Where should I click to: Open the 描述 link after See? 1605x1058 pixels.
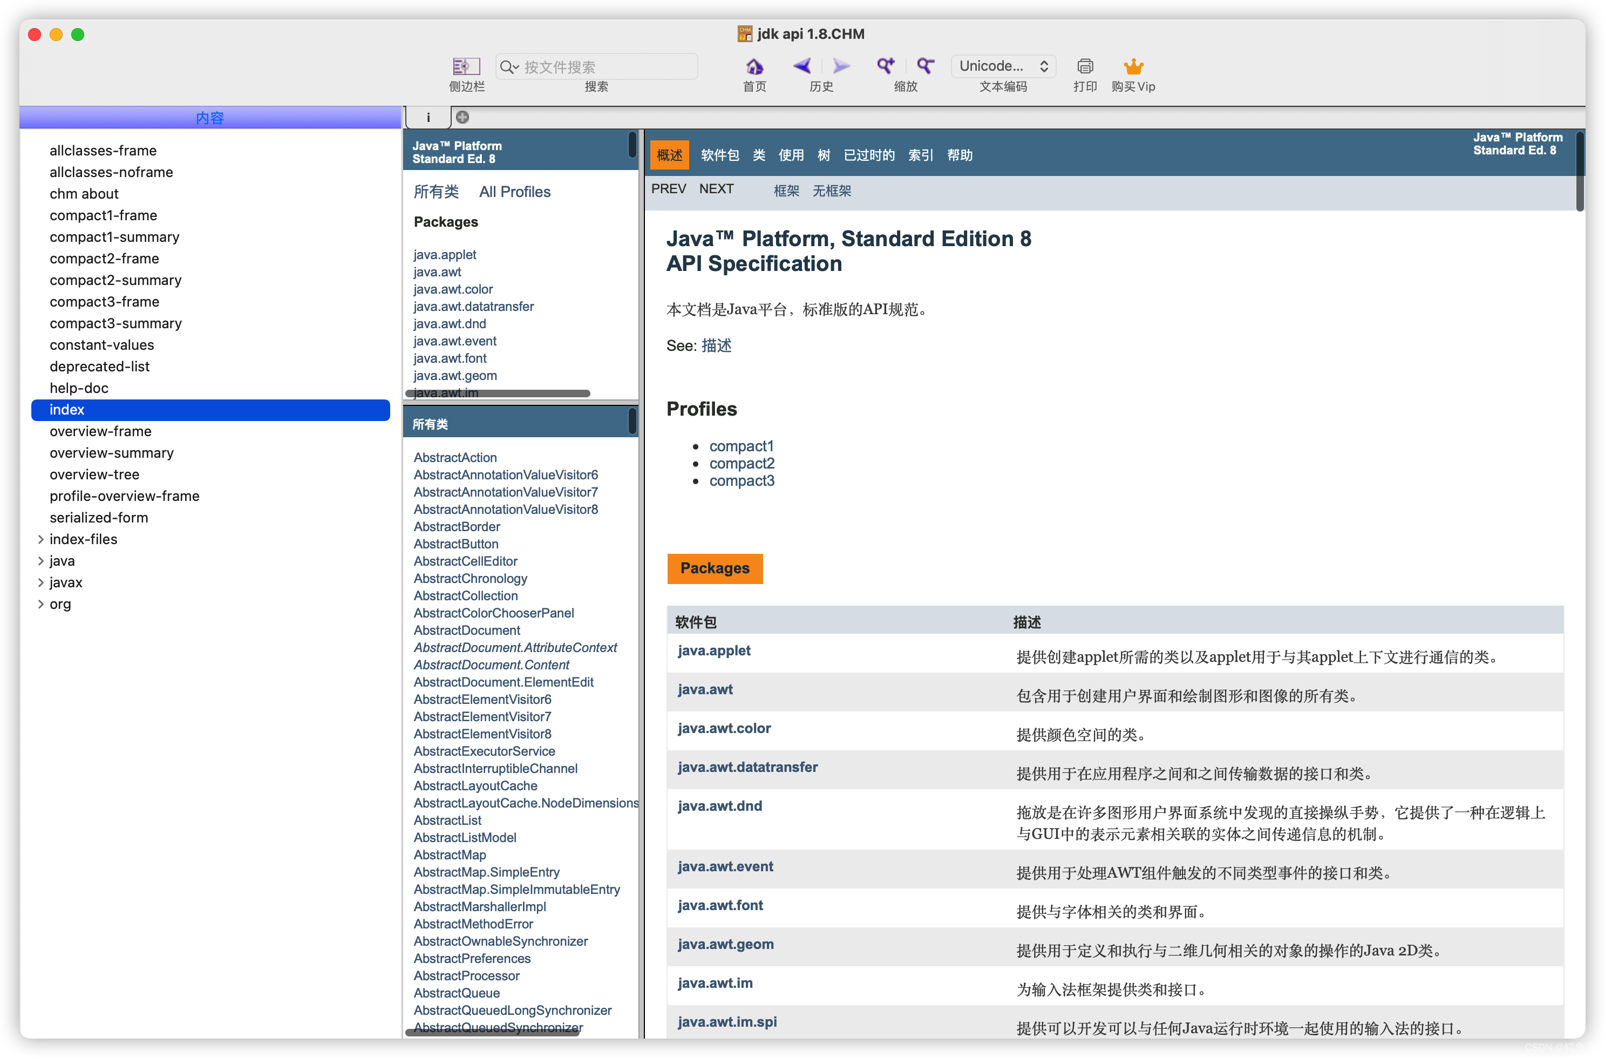717,345
